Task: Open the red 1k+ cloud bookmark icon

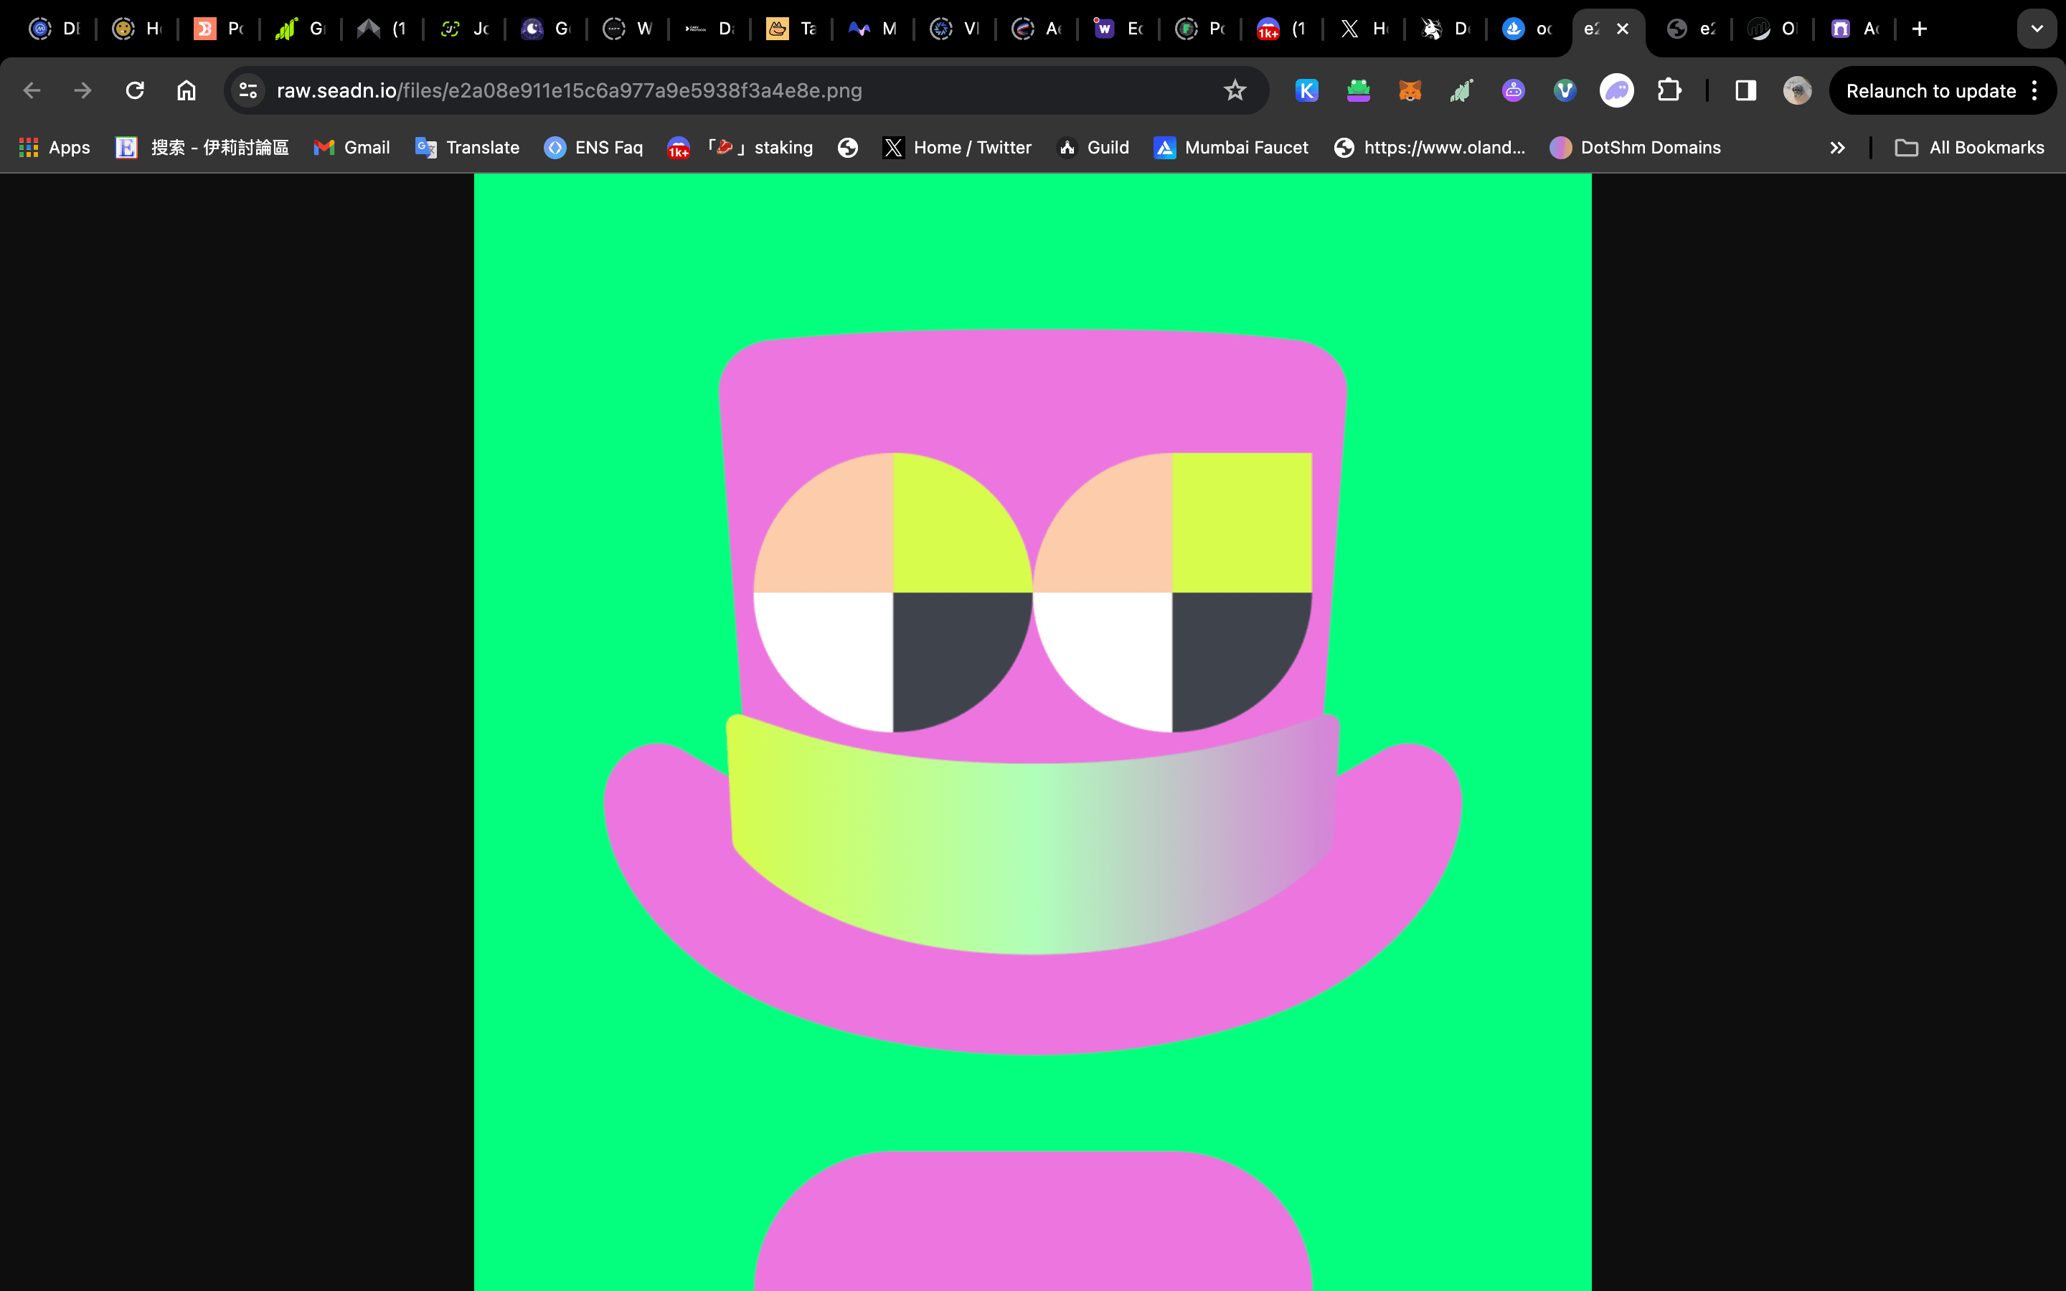Action: 679,148
